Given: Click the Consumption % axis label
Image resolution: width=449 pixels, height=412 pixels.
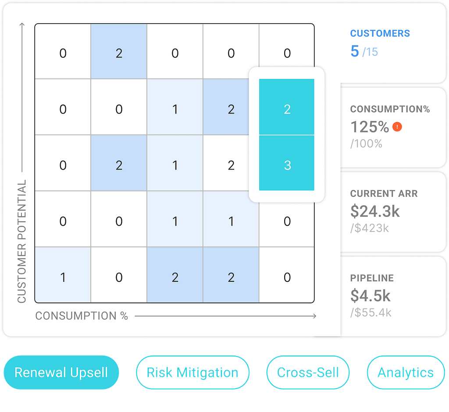Looking at the screenshot, I should pyautogui.click(x=82, y=316).
